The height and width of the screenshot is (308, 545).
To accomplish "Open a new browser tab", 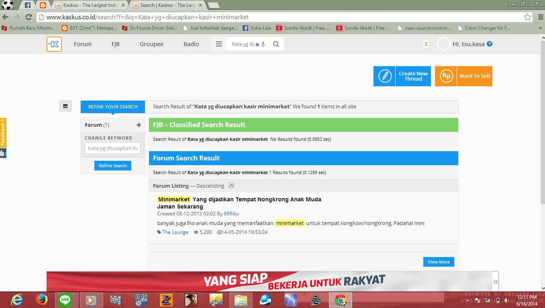I will tap(213, 5).
